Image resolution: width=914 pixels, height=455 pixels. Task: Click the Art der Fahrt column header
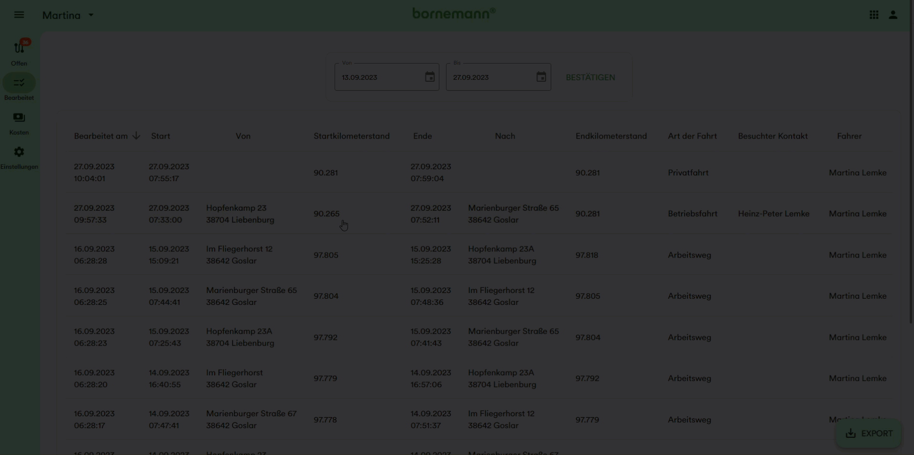[x=692, y=136]
